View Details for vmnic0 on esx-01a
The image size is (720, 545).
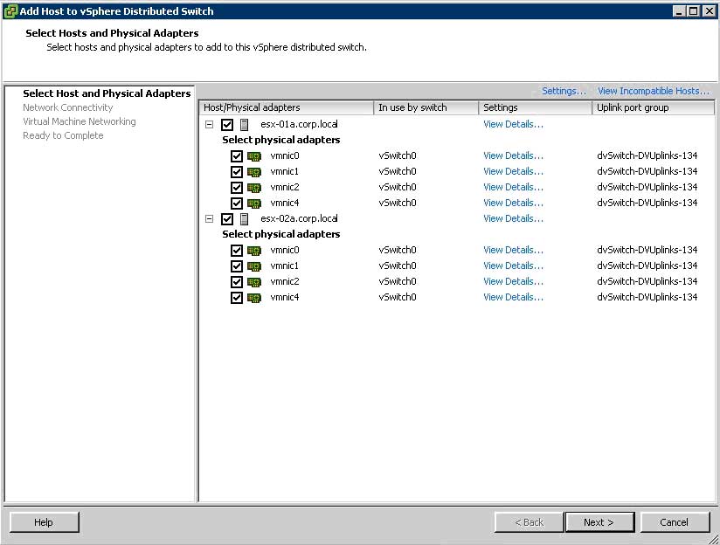tap(513, 155)
